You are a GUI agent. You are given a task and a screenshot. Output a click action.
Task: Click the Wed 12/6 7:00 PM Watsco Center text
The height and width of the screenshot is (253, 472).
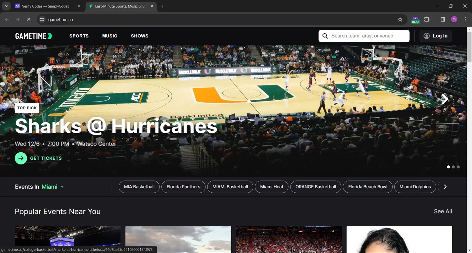65,144
